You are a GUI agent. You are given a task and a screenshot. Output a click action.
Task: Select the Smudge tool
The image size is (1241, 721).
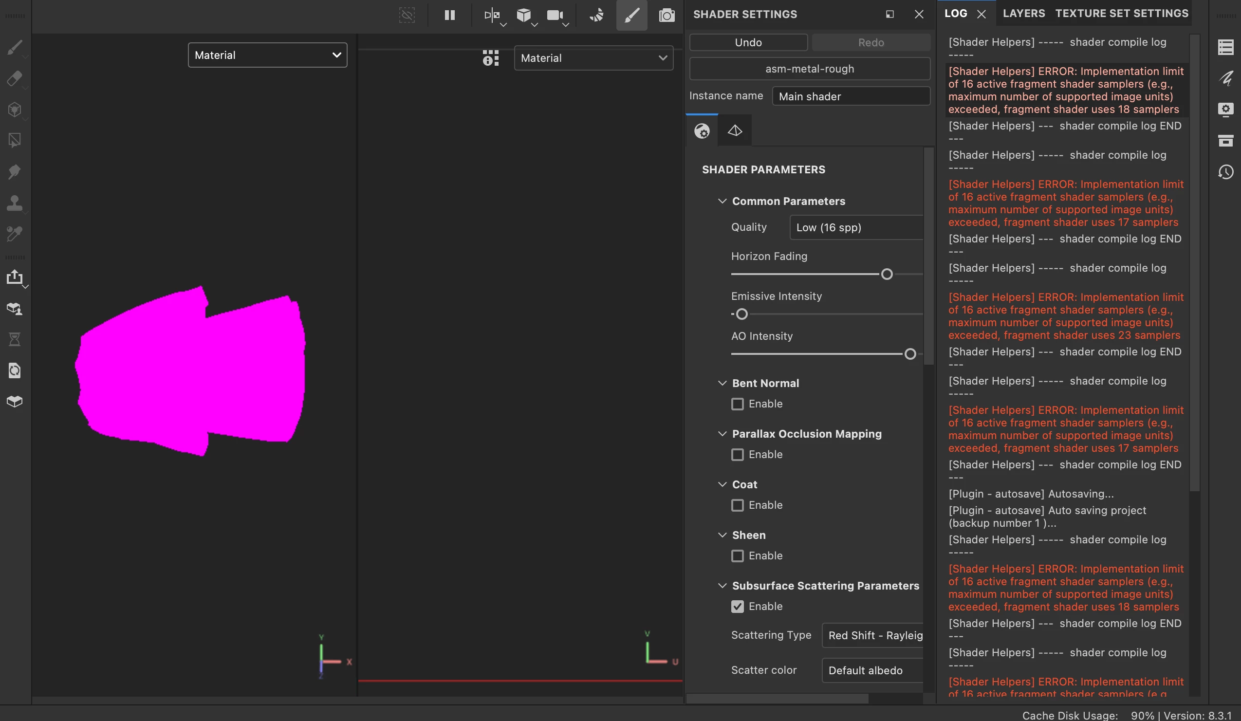(15, 171)
